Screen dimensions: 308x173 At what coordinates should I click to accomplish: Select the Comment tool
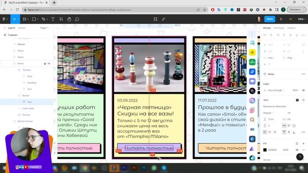pos(77,19)
